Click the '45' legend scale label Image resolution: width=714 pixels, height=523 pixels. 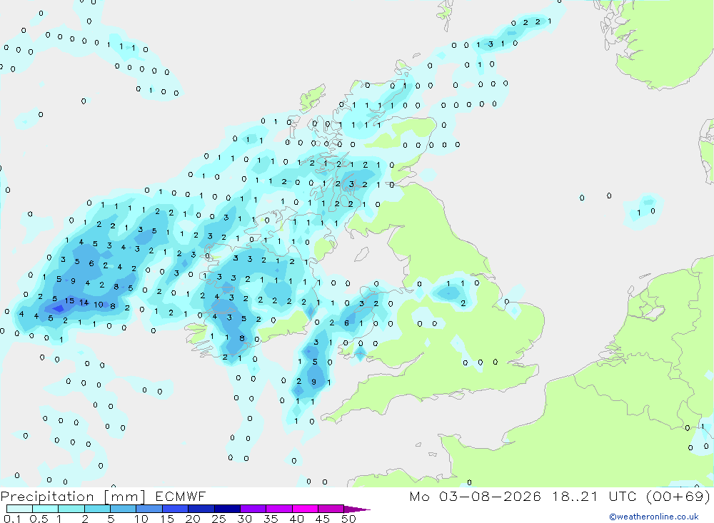tap(323, 519)
